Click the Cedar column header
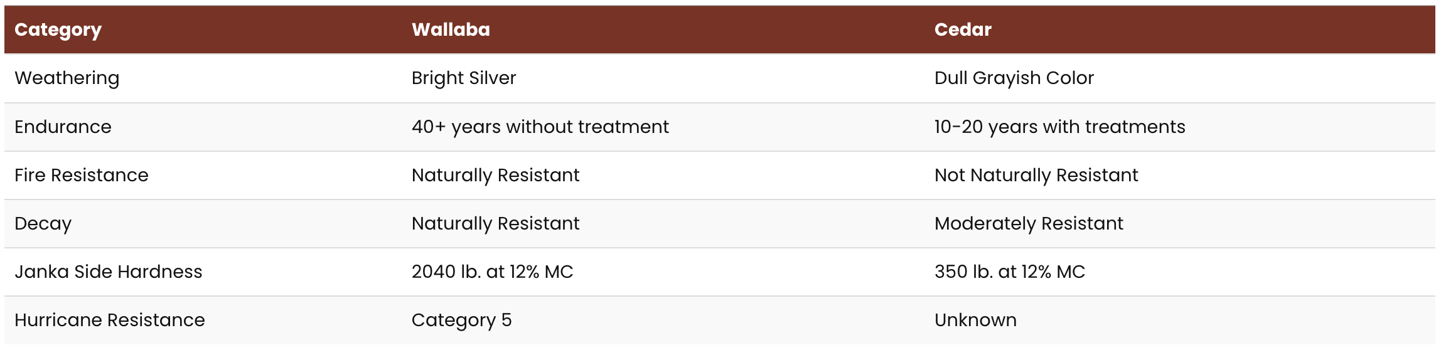 pyautogui.click(x=963, y=30)
